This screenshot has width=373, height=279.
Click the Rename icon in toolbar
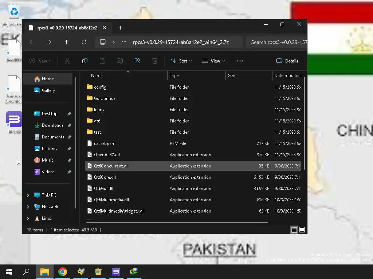click(120, 61)
